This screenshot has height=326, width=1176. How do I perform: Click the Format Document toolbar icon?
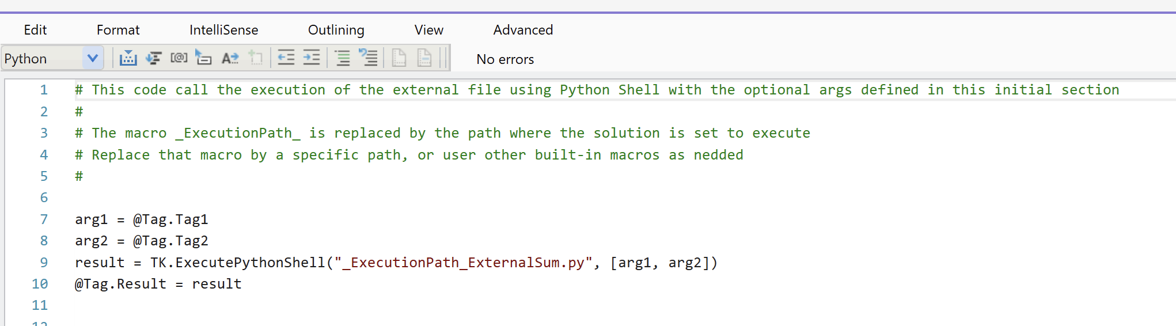tap(153, 58)
